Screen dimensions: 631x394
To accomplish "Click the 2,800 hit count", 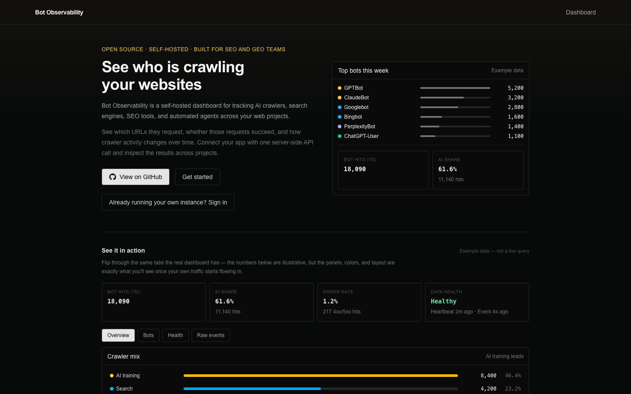I will (516, 107).
